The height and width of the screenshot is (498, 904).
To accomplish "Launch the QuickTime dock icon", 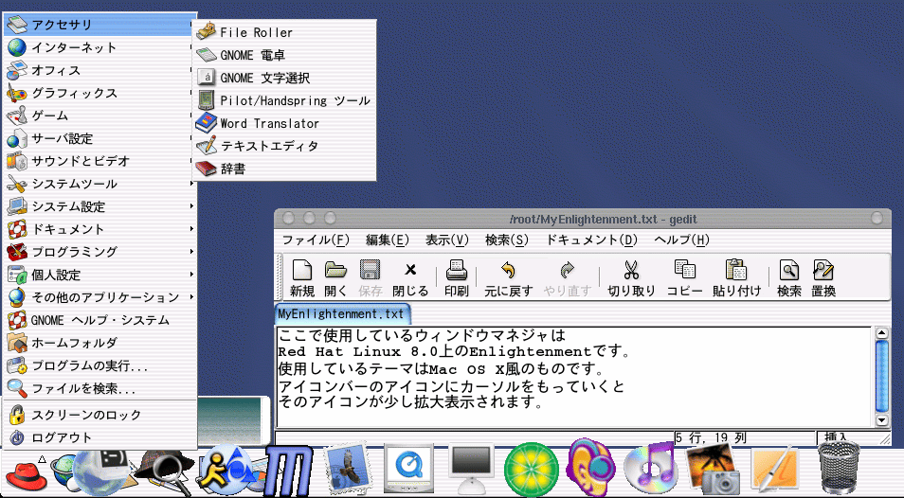I will [408, 470].
